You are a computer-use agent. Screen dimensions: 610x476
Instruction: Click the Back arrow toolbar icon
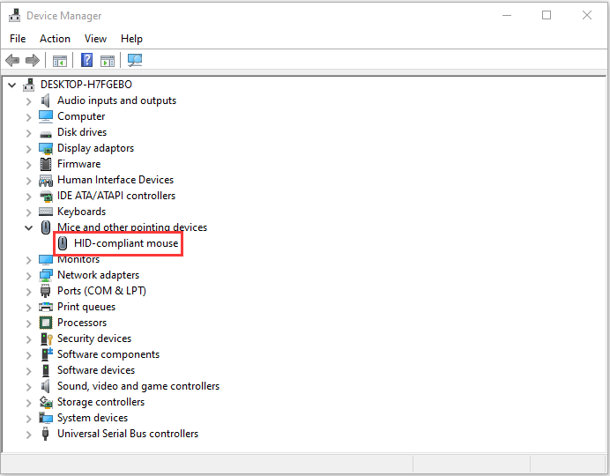(12, 61)
